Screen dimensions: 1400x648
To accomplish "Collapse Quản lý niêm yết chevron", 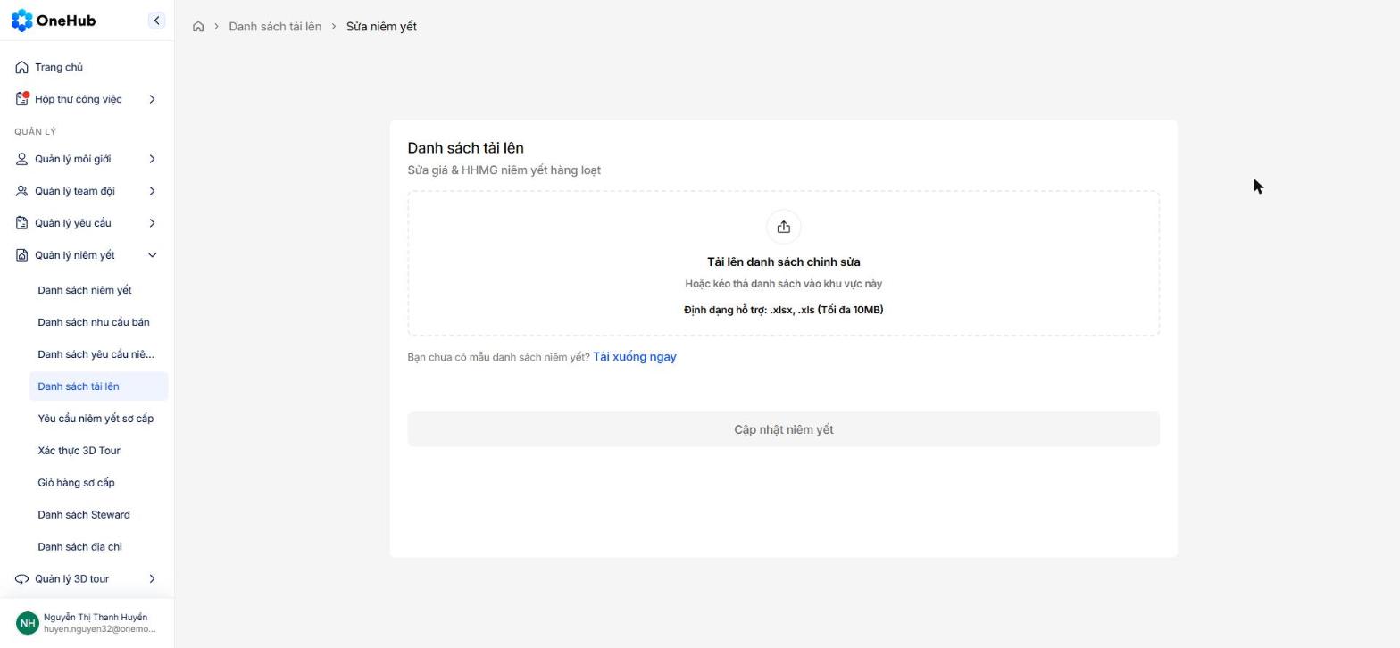I will click(x=152, y=255).
